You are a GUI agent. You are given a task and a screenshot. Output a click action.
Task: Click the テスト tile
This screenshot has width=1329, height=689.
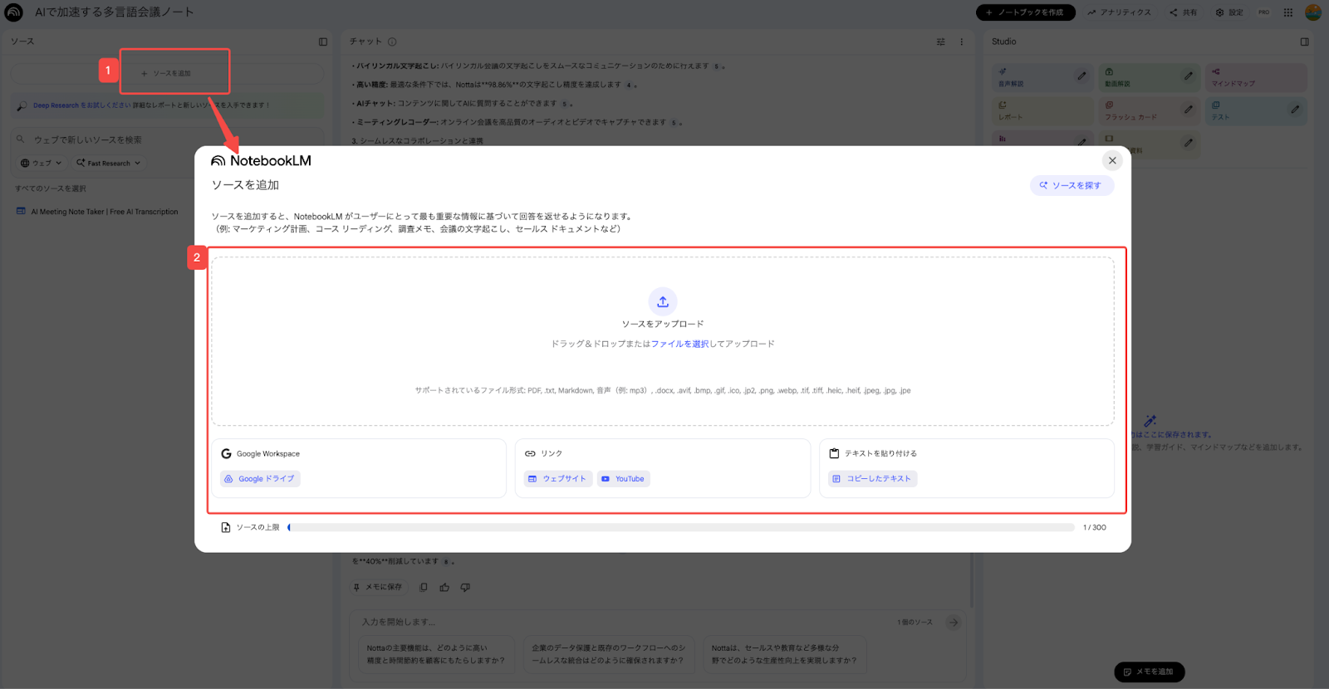coord(1256,110)
